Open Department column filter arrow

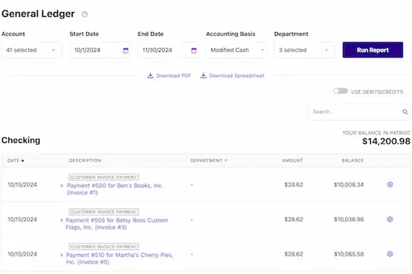[x=226, y=160]
